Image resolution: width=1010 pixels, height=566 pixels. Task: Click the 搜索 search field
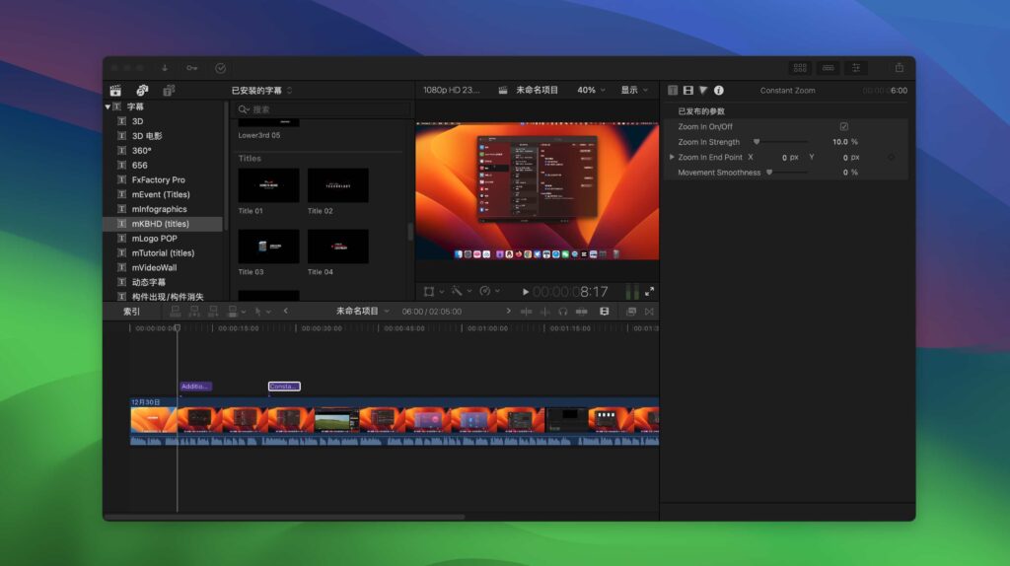324,109
